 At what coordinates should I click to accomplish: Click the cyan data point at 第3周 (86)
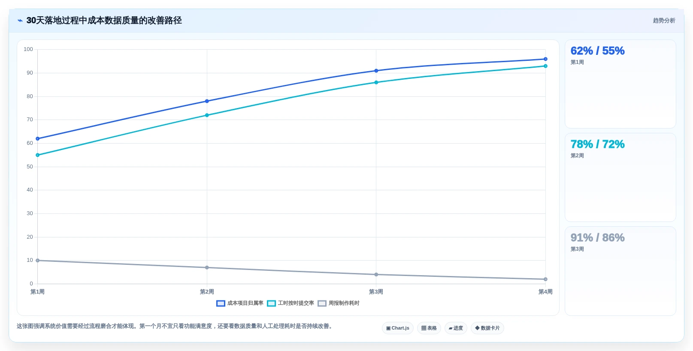376,82
